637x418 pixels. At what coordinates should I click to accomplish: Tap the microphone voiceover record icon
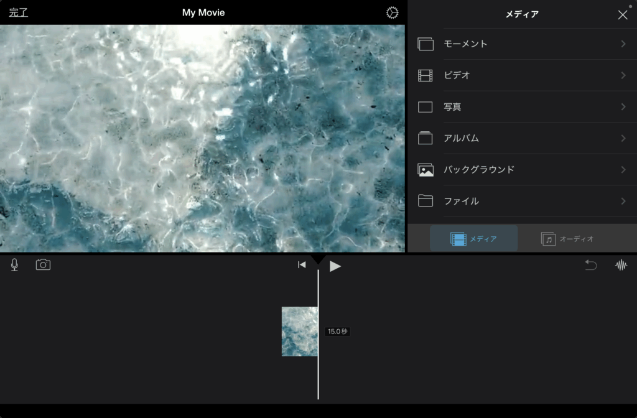[x=14, y=265]
